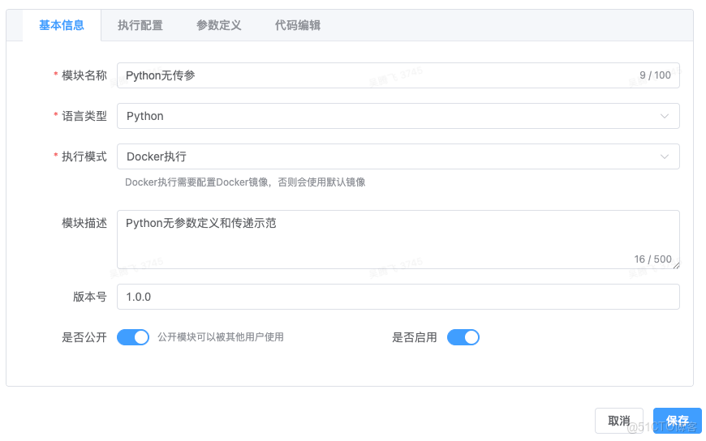Click the 语言类型 label
Screen dimensions: 706x441
coord(84,116)
